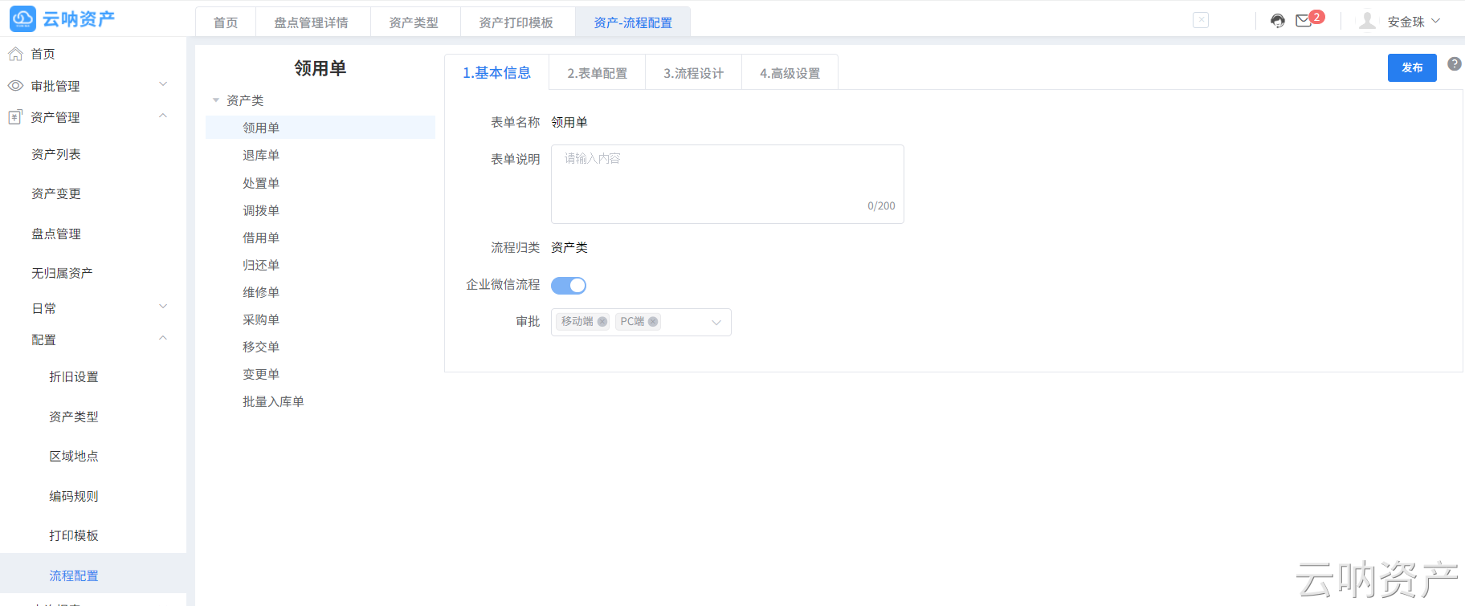1465x606 pixels.
Task: Click the user avatar icon
Action: pos(1367,21)
